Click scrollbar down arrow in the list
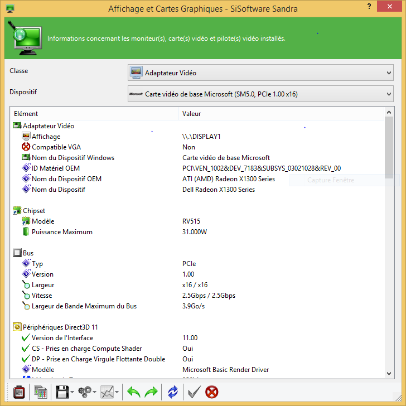 click(389, 374)
